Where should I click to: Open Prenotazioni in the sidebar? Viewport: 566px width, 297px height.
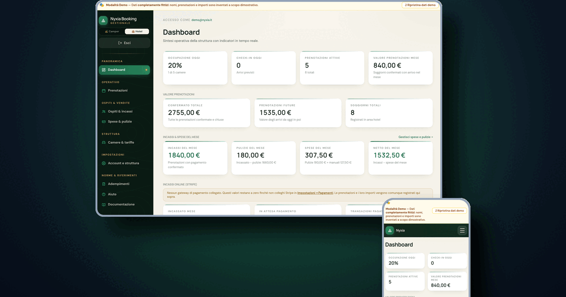point(125,91)
